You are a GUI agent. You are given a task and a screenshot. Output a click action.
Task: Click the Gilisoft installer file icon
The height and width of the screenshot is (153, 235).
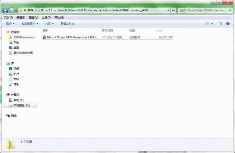[44, 37]
